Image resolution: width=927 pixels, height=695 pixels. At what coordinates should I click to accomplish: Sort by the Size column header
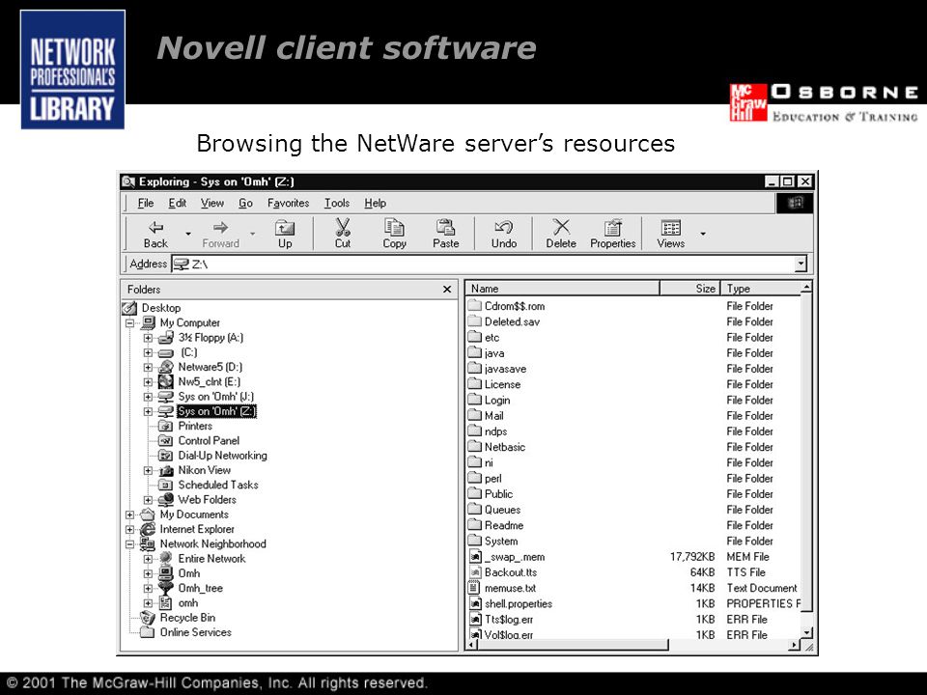(x=689, y=289)
